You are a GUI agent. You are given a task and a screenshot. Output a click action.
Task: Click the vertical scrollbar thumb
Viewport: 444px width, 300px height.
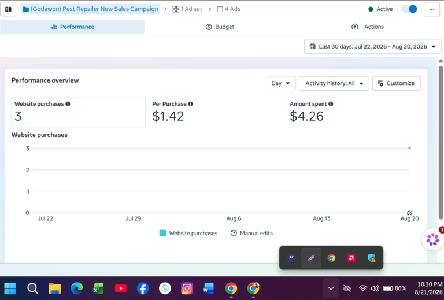click(441, 142)
